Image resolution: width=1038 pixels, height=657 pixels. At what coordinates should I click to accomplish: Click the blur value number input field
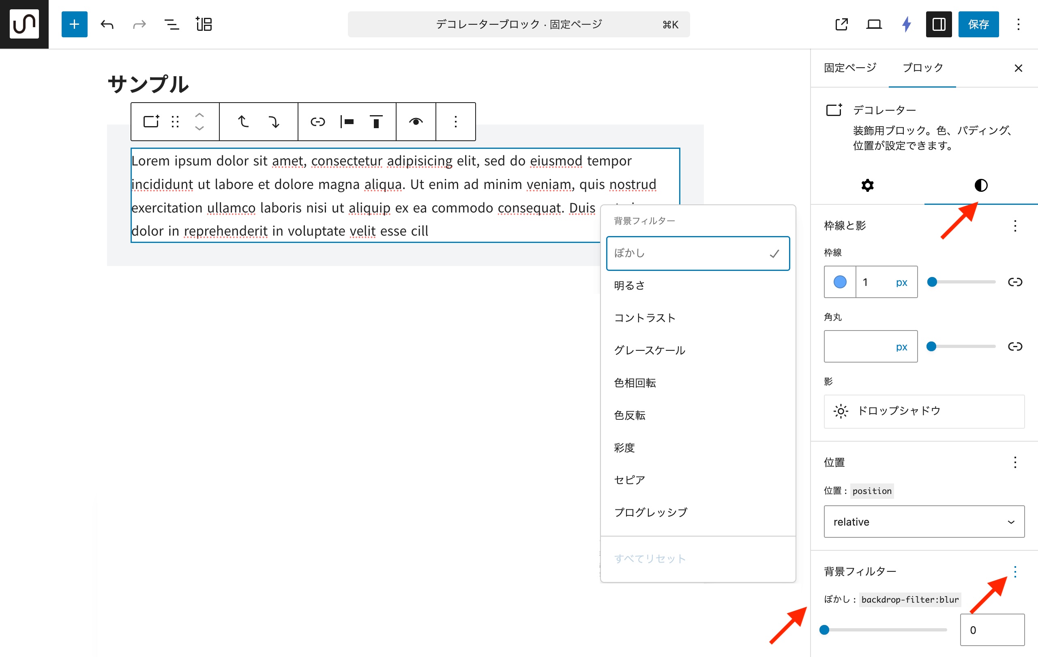coord(992,629)
